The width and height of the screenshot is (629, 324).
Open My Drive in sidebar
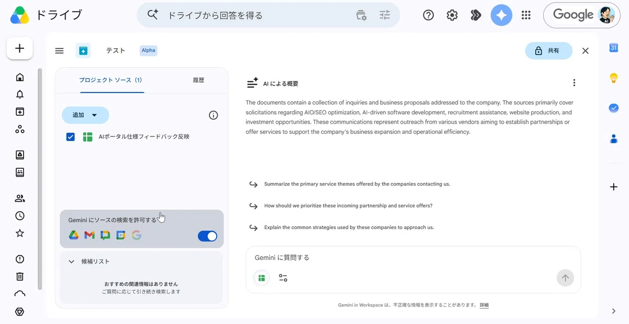point(20,155)
